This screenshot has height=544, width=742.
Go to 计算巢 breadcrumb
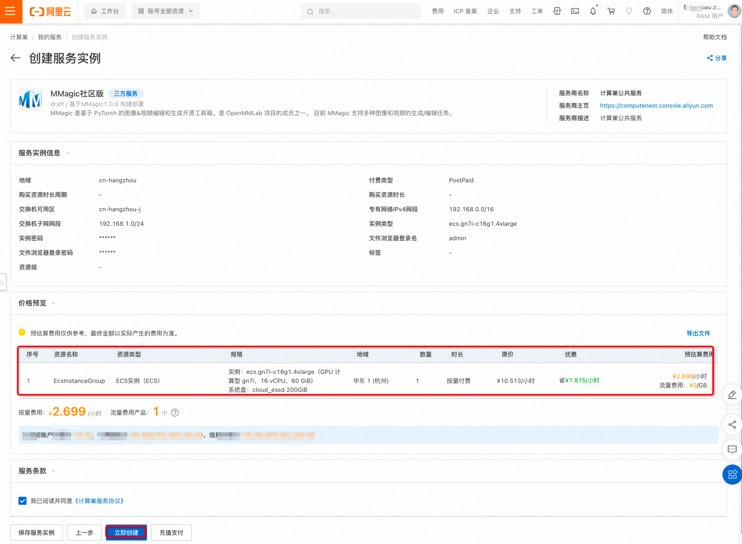[x=19, y=37]
